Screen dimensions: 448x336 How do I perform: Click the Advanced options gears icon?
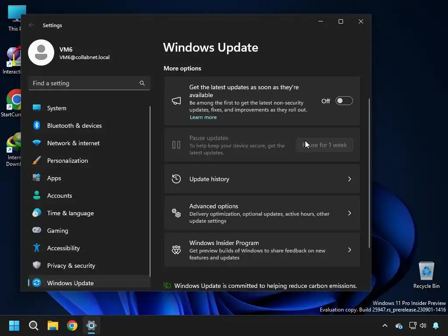pos(176,213)
